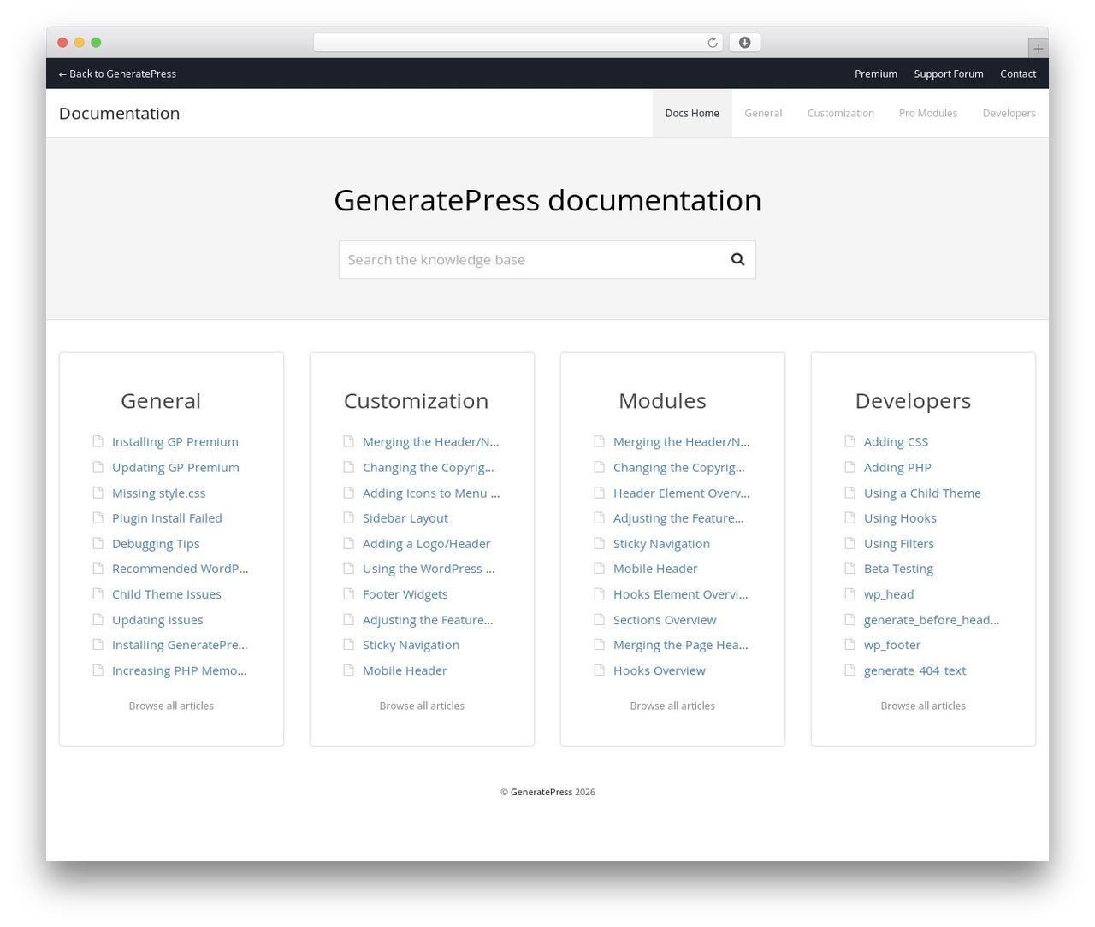Screen dimensions: 1095x927
Task: Open the Pro Modules menu item
Action: (928, 113)
